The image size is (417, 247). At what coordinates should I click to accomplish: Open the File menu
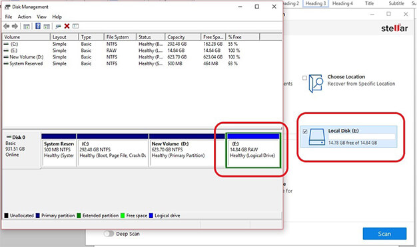click(x=9, y=17)
